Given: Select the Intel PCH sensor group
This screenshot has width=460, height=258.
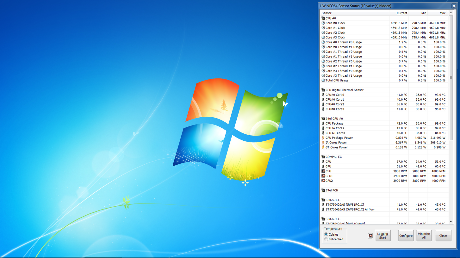Looking at the screenshot, I should coord(332,190).
